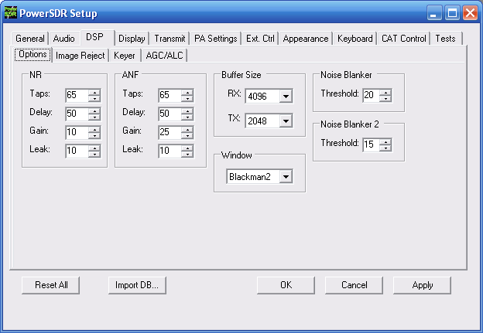
Task: Open the CAT Control tab
Action: tap(403, 39)
